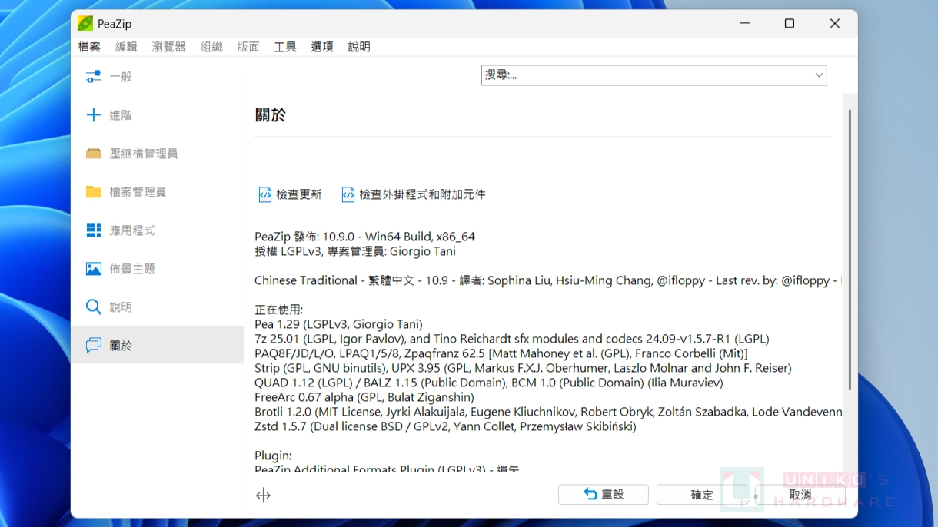Select the 進階 settings page
Screen dimensions: 938x527
click(158, 115)
